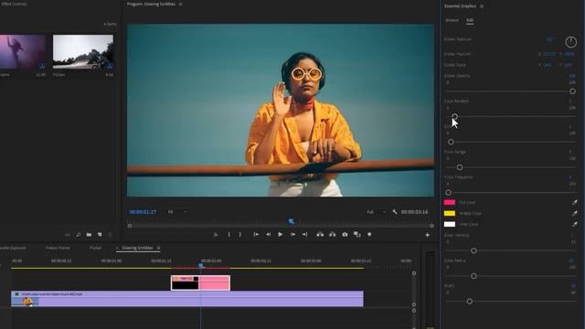Screen dimensions: 585x329
Task: Open the Program monitor panel menu
Action: 181,4
